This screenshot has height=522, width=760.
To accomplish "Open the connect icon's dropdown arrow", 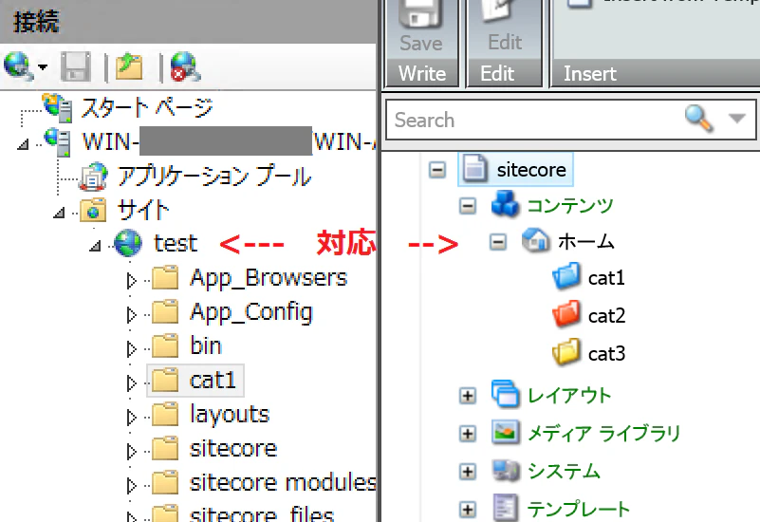I will 43,66.
